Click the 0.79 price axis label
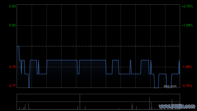Viewport: 197px width, 111px height. [12, 67]
